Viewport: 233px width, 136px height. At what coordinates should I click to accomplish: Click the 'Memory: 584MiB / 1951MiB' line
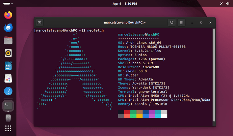(x=143, y=104)
